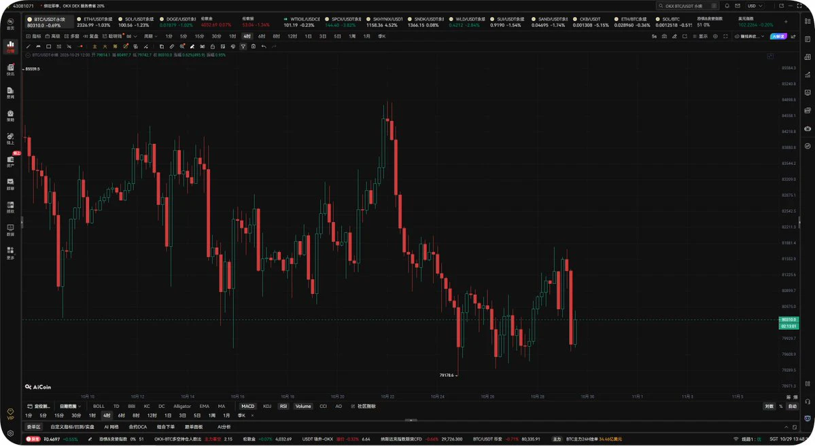Toggle the RSI indicator
The image size is (815, 446).
pos(283,406)
